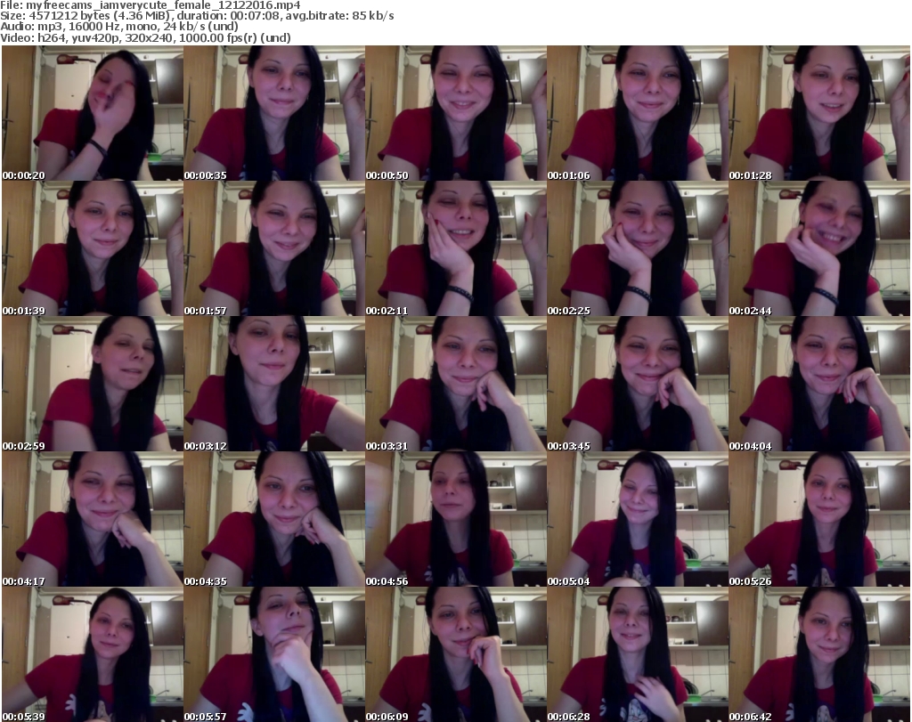Select the thumbnail timestamped 00:01:28
The width and height of the screenshot is (912, 722).
tap(819, 113)
